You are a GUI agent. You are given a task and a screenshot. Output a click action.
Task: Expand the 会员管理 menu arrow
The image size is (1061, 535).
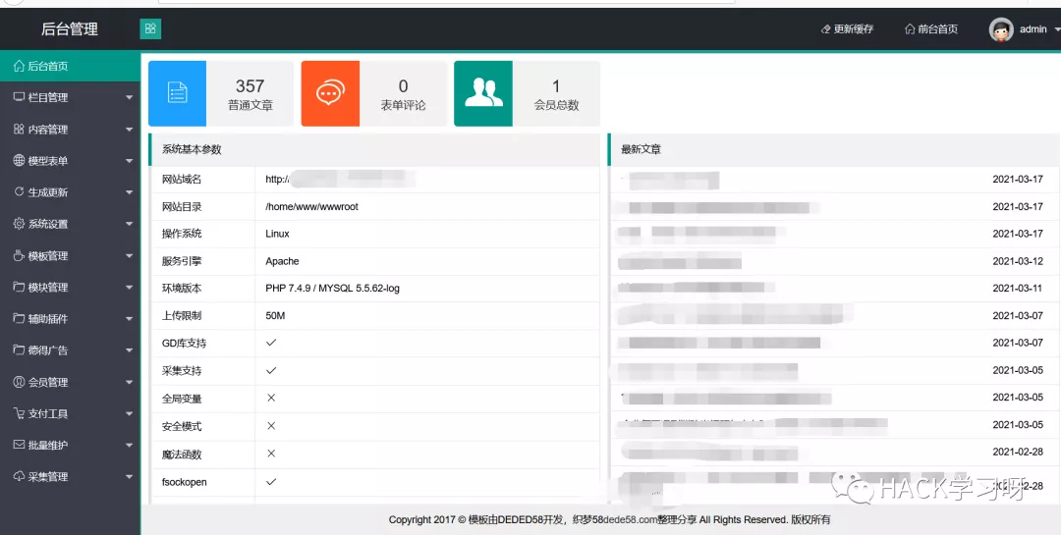(130, 383)
